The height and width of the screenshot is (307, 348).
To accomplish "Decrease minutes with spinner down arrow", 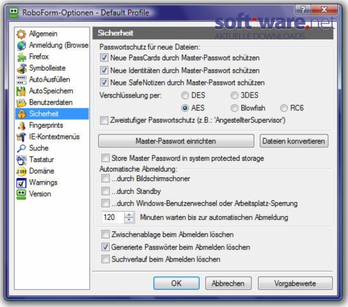I will pos(129,220).
